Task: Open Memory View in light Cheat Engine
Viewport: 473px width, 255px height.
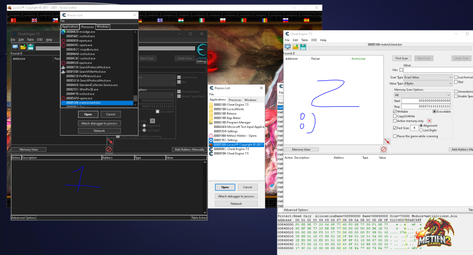Action: coord(301,150)
